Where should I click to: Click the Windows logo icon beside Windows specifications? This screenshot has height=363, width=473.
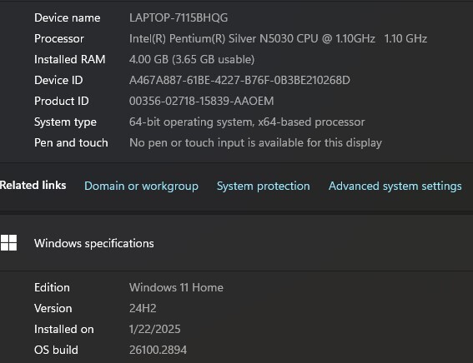click(x=8, y=242)
